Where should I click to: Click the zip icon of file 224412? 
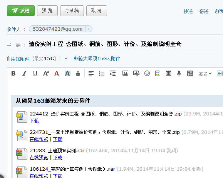tap(22, 117)
